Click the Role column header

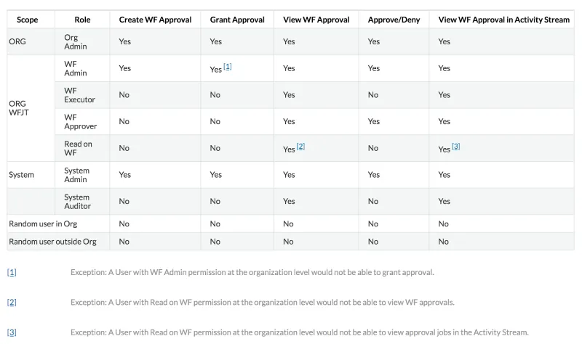tap(83, 20)
